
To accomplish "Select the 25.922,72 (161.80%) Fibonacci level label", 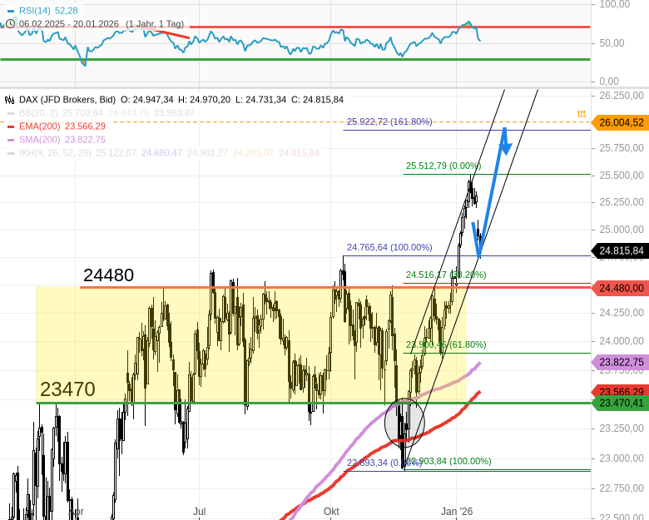I will click(389, 121).
